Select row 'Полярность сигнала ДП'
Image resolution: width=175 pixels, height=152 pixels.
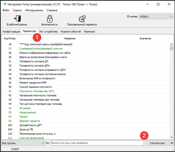(86, 61)
